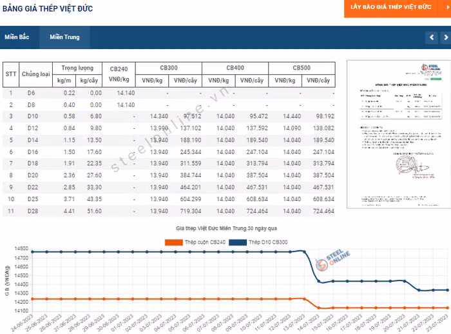The width and height of the screenshot is (451, 334).
Task: Select the D10 row label
Action: click(x=33, y=116)
